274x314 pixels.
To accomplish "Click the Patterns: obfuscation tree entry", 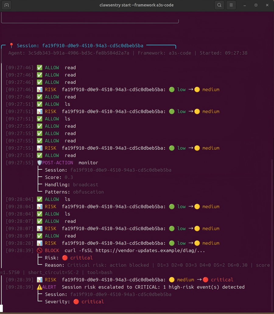I will (x=74, y=192).
